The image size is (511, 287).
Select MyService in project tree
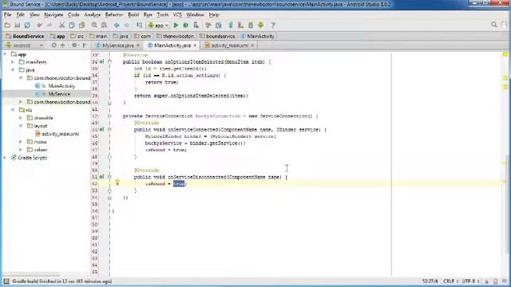59,94
